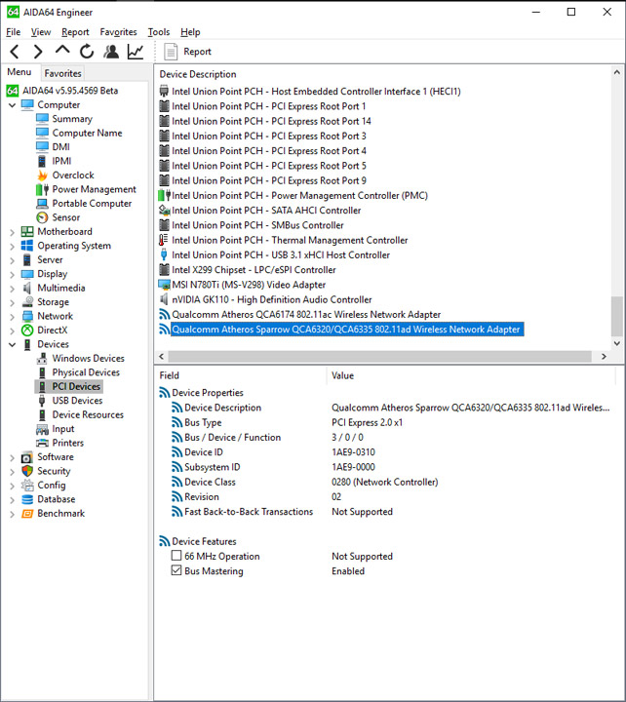Click the Overclock flame icon
The height and width of the screenshot is (702, 626).
coord(42,175)
